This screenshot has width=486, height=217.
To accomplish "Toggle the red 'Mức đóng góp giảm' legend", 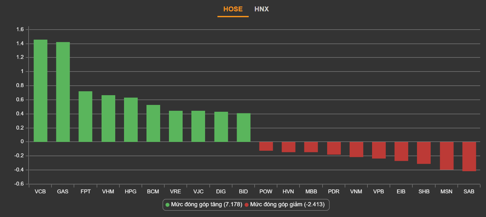I will (286, 205).
